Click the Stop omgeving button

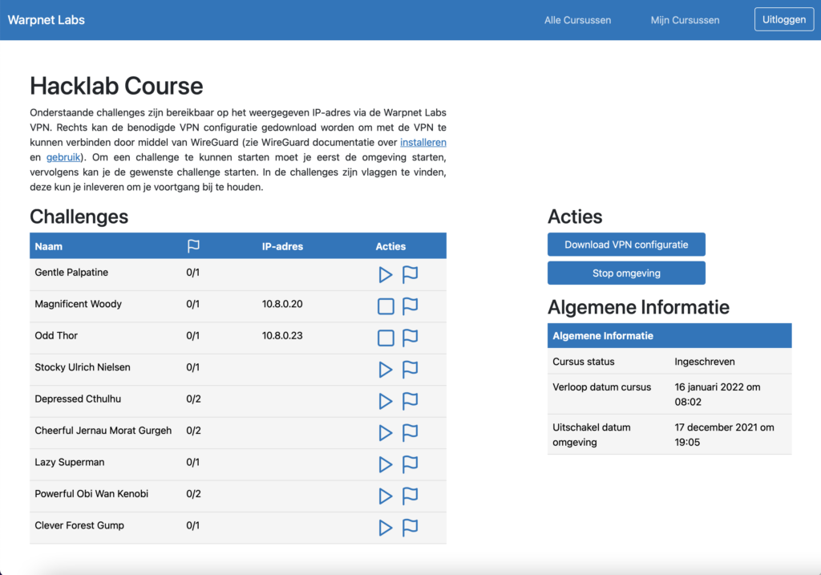(x=626, y=273)
